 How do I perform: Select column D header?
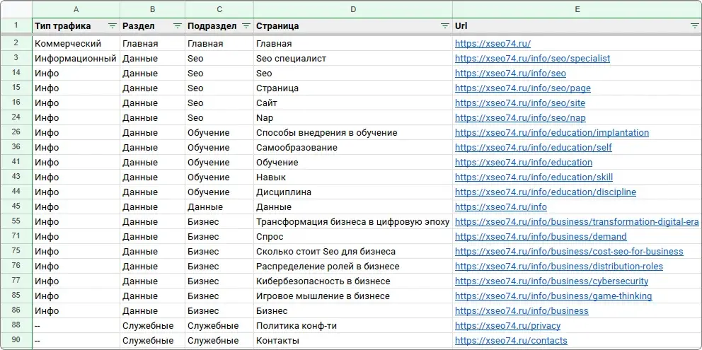(x=353, y=9)
